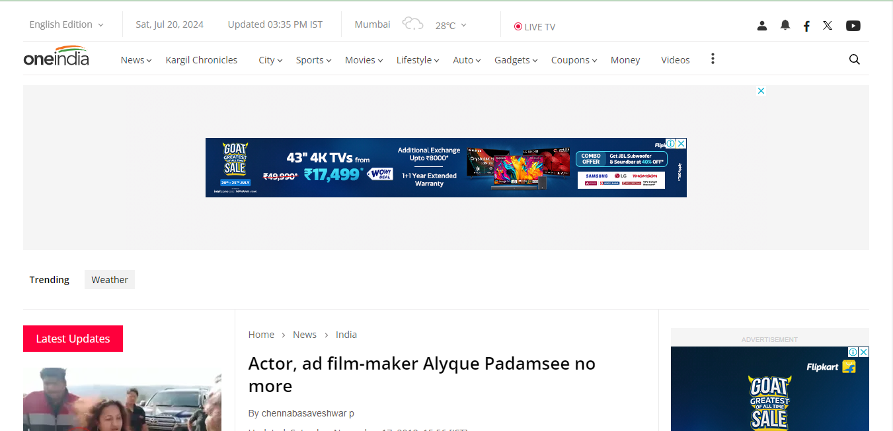Screen dimensions: 893x431
Task: Open the Latest Updates video thumbnail
Action: click(x=122, y=399)
